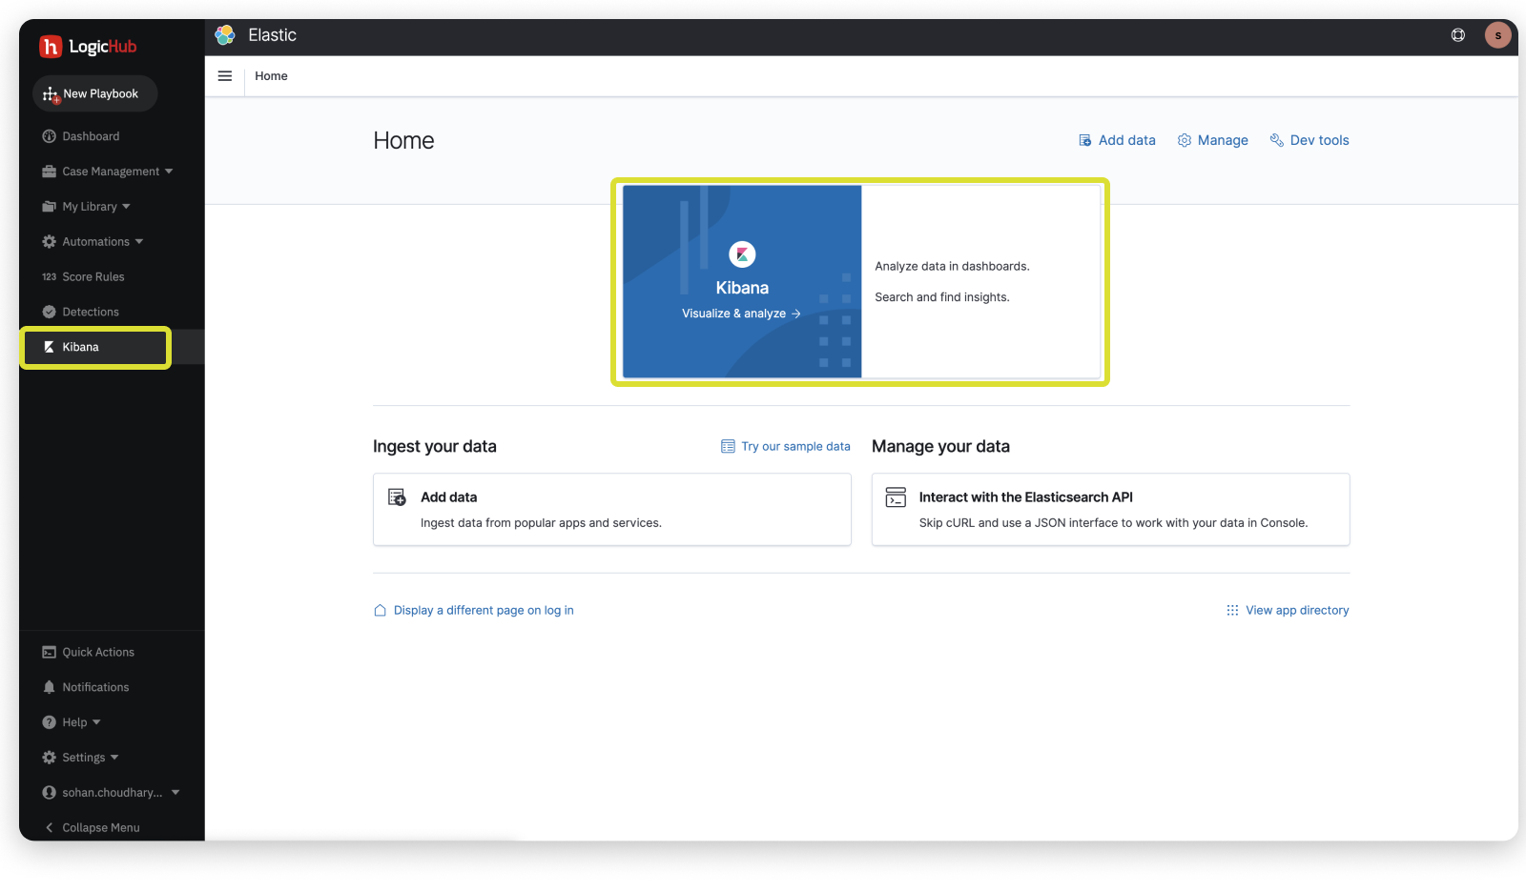Viewport: 1526px width, 892px height.
Task: Click the Kibana logo in the blue card
Action: point(742,254)
